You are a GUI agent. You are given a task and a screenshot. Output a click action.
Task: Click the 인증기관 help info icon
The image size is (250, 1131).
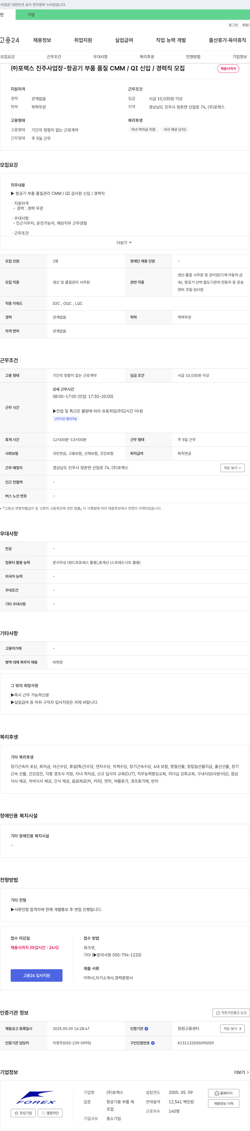point(146,1029)
